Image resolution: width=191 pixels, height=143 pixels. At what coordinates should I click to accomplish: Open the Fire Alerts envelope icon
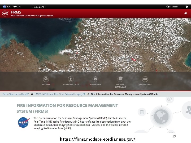click(95, 79)
